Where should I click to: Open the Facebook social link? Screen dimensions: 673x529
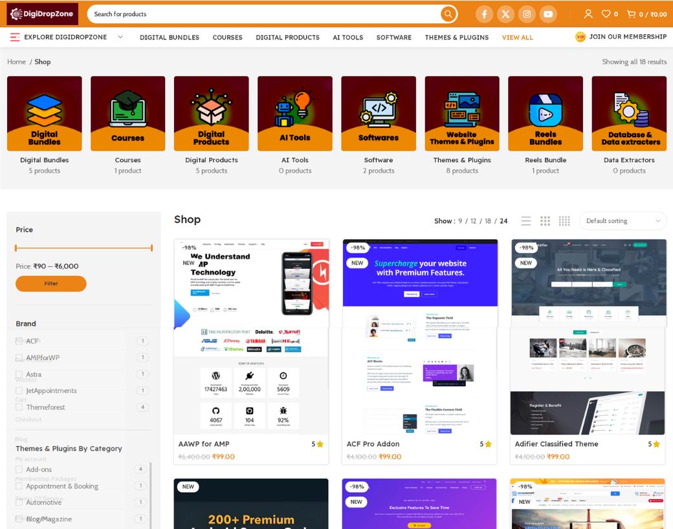484,14
